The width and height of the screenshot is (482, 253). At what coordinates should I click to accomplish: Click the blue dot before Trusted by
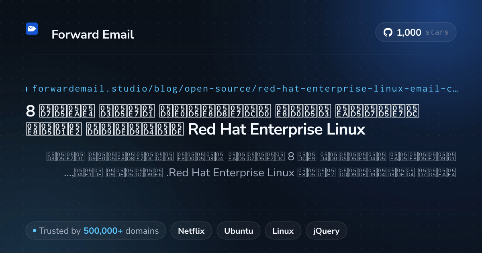pos(35,231)
